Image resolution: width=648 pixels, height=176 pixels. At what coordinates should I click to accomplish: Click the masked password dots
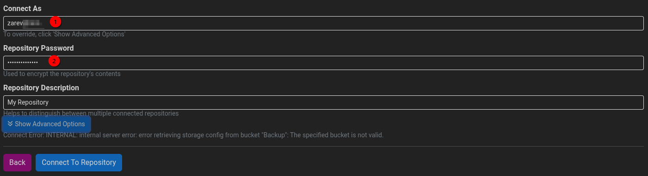point(23,63)
